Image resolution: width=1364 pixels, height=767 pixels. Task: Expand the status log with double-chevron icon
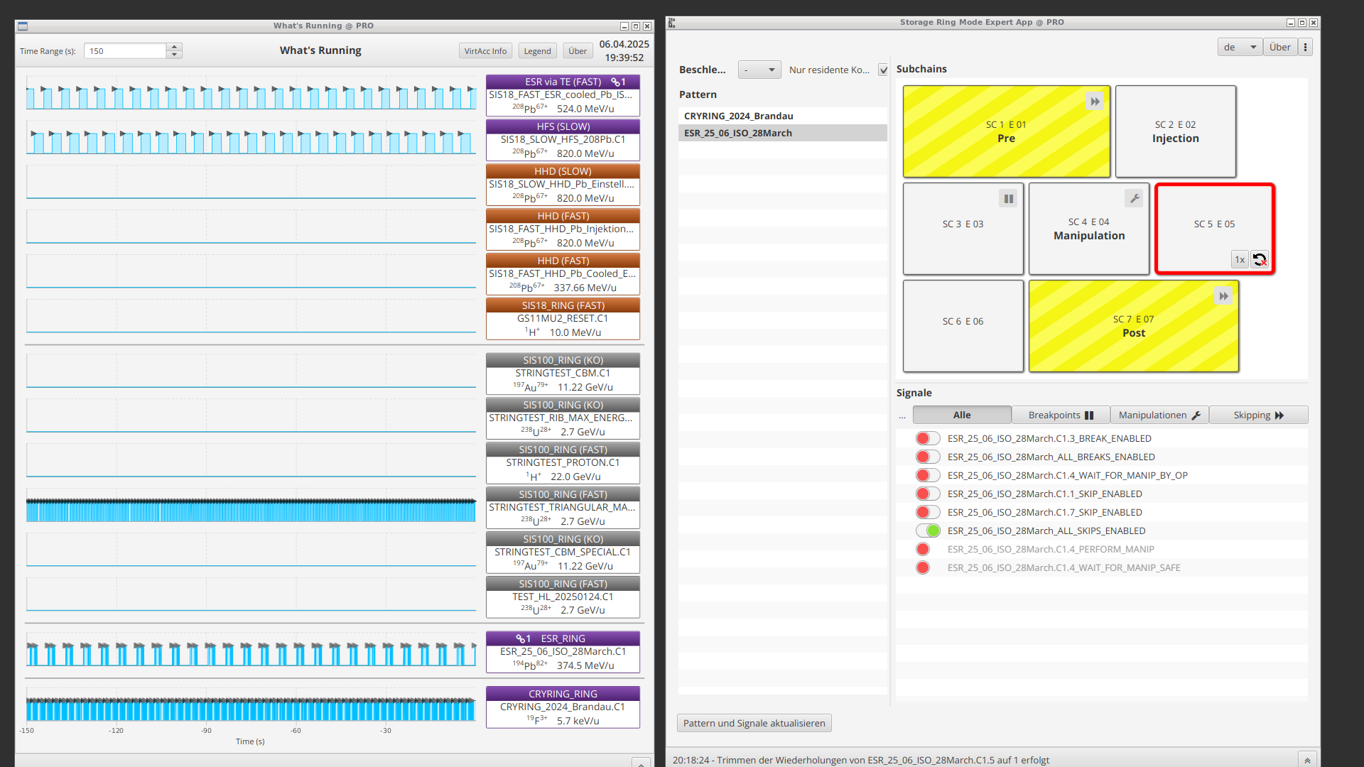(x=1307, y=760)
